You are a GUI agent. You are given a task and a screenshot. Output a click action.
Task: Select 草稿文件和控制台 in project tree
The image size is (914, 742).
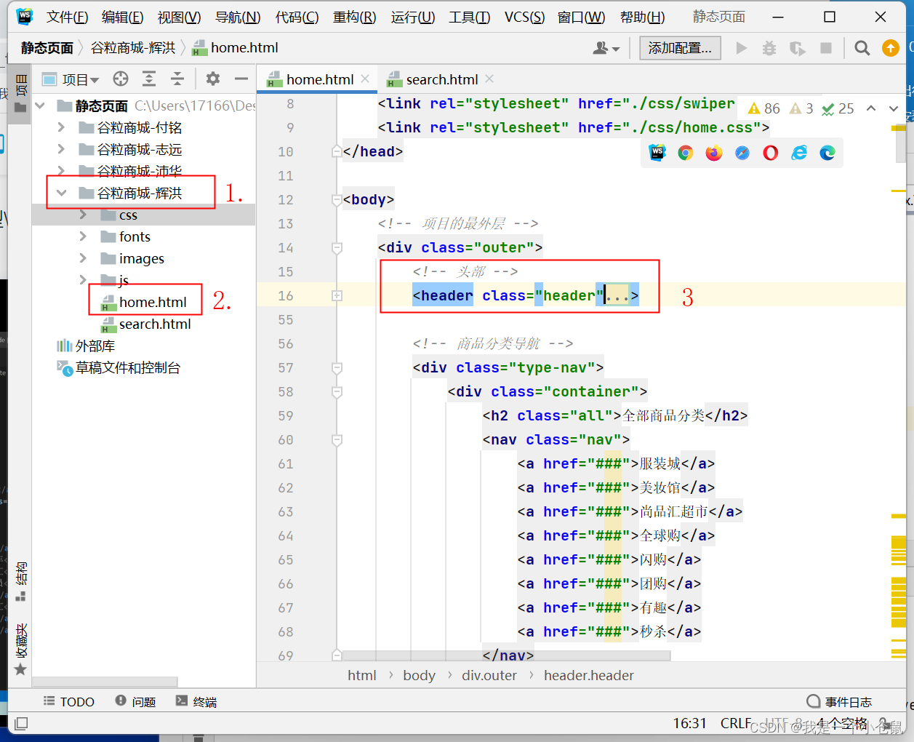(119, 367)
